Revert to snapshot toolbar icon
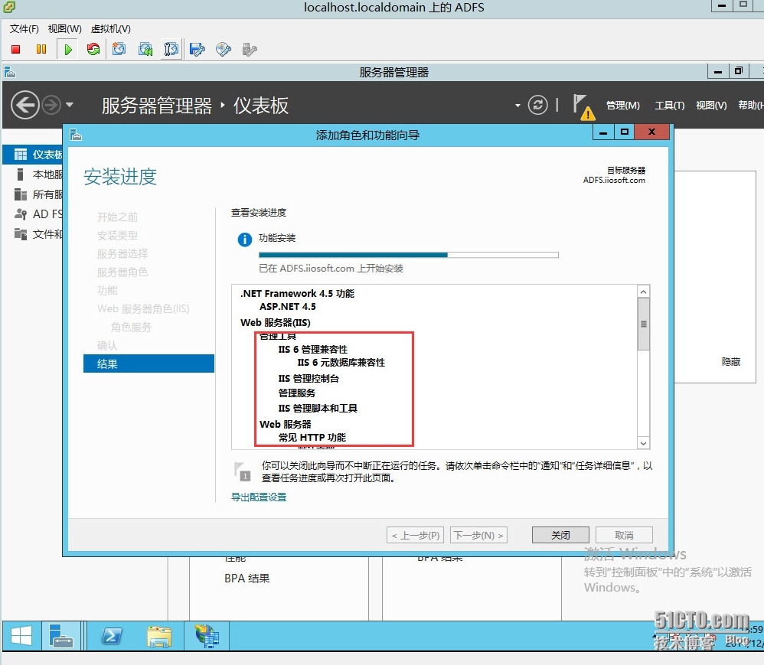Screen dimensions: 764x665 [x=145, y=49]
